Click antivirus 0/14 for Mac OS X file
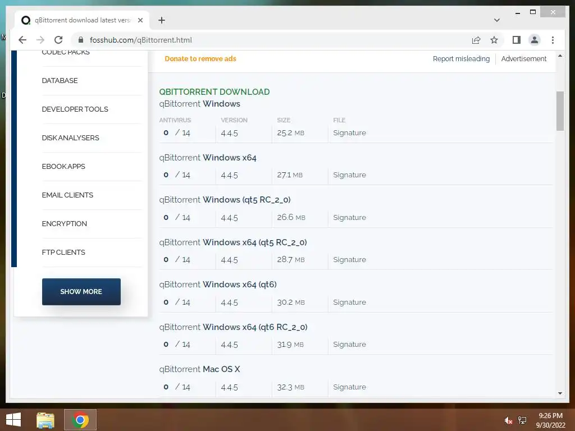 point(177,387)
